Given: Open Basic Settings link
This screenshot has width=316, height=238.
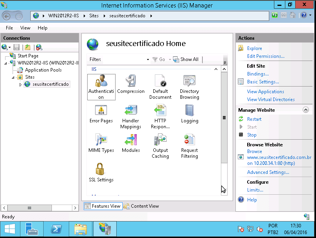Looking at the screenshot, I should (x=263, y=82).
